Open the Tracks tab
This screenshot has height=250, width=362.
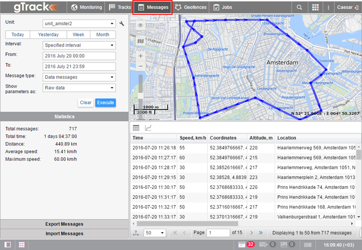pyautogui.click(x=120, y=7)
